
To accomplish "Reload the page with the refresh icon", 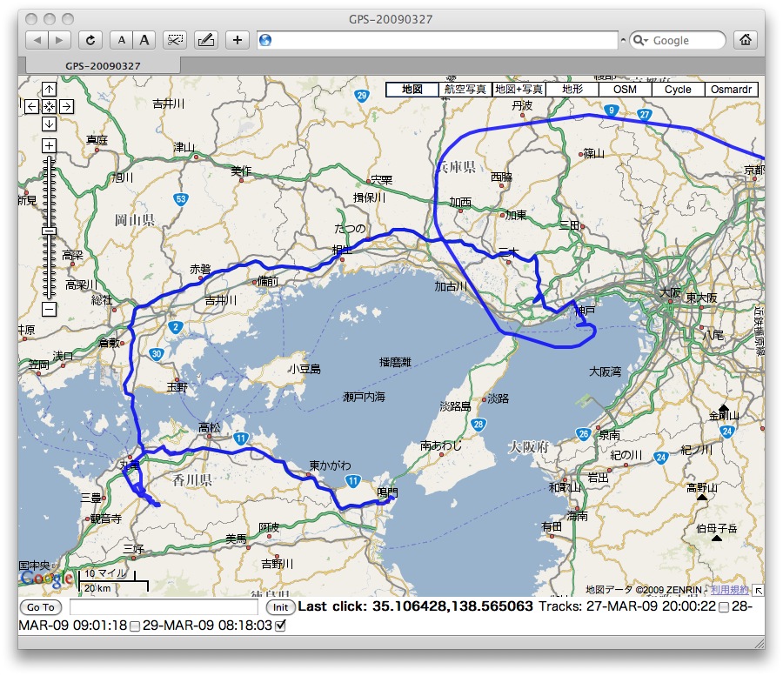I will (x=90, y=40).
